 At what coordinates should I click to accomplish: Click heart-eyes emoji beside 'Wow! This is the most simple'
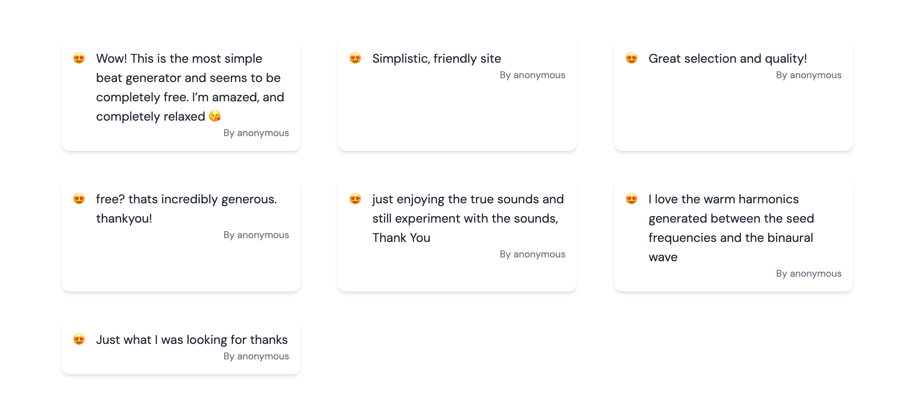pyautogui.click(x=79, y=58)
